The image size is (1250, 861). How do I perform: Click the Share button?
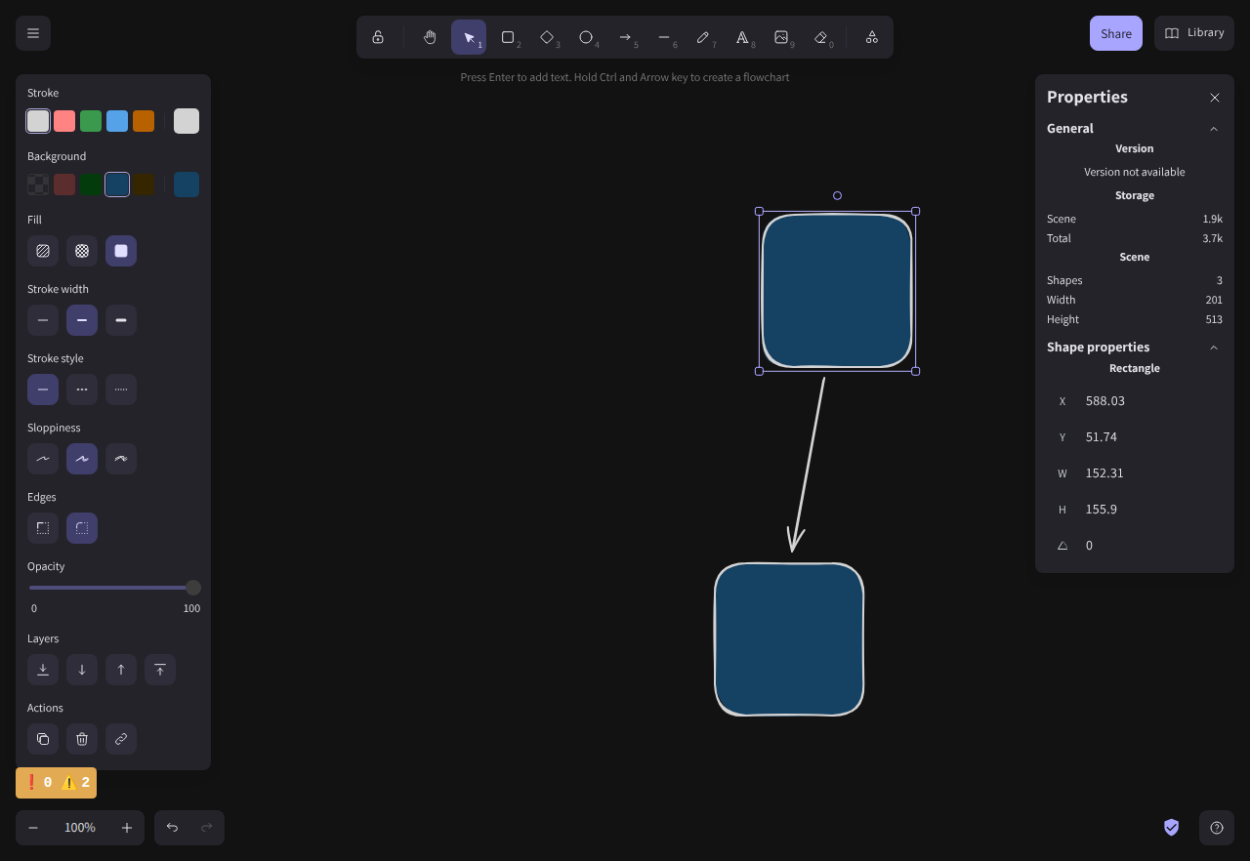coord(1115,33)
